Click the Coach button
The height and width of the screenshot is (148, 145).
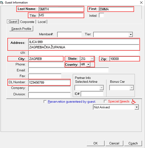[x=133, y=143]
